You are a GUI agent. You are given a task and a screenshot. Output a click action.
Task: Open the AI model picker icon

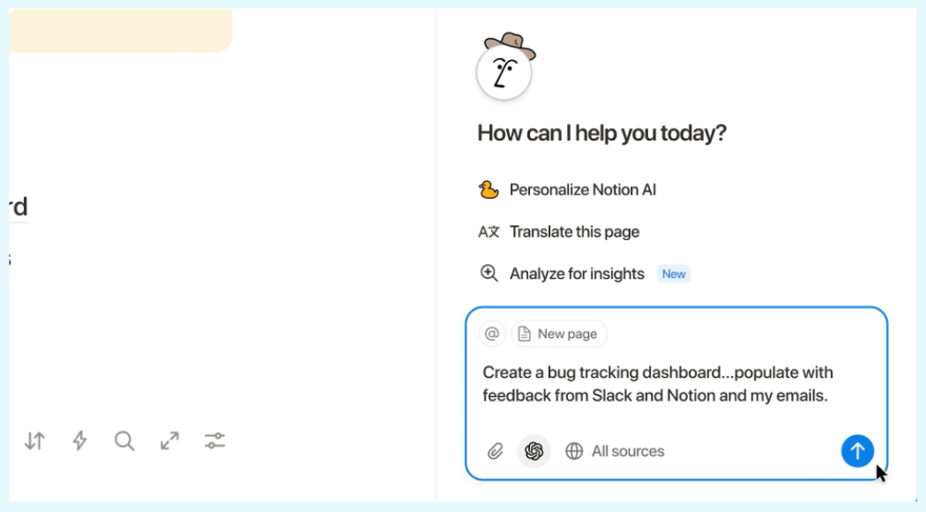click(x=534, y=451)
